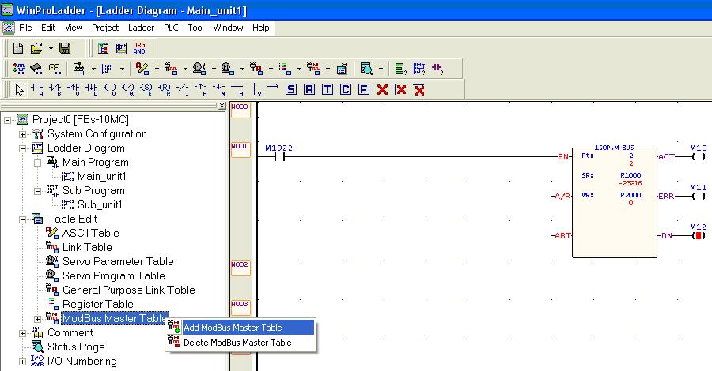Collapse the Table Edit node
Image resolution: width=712 pixels, height=371 pixels.
tap(22, 219)
